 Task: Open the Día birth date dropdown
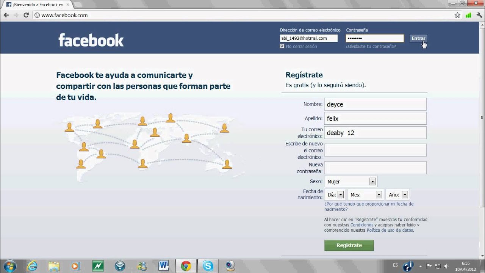coord(335,195)
